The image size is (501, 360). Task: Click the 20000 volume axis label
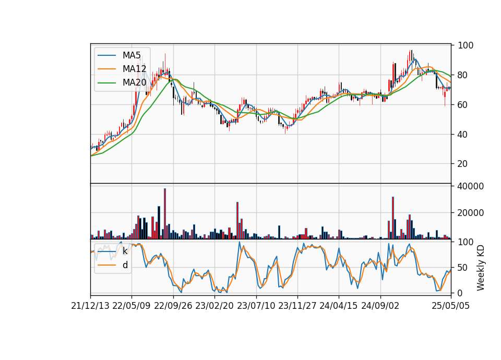(470, 213)
